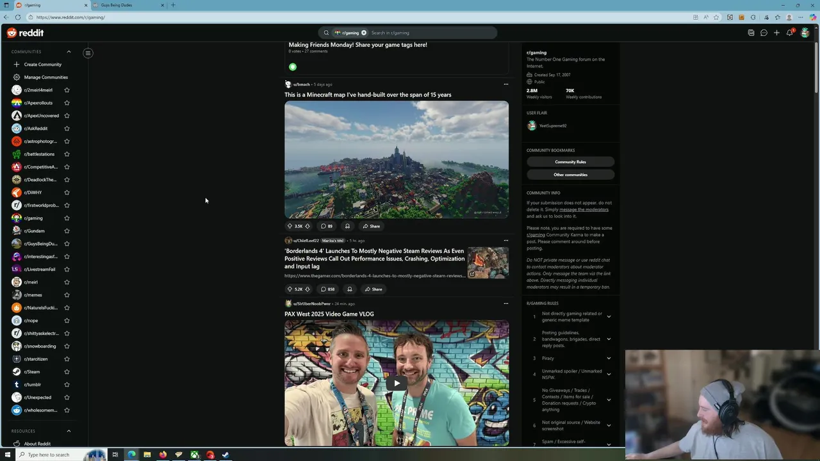Viewport: 820px width, 461px height.
Task: Open r/LivestreamFail in the sidebar
Action: pyautogui.click(x=40, y=269)
